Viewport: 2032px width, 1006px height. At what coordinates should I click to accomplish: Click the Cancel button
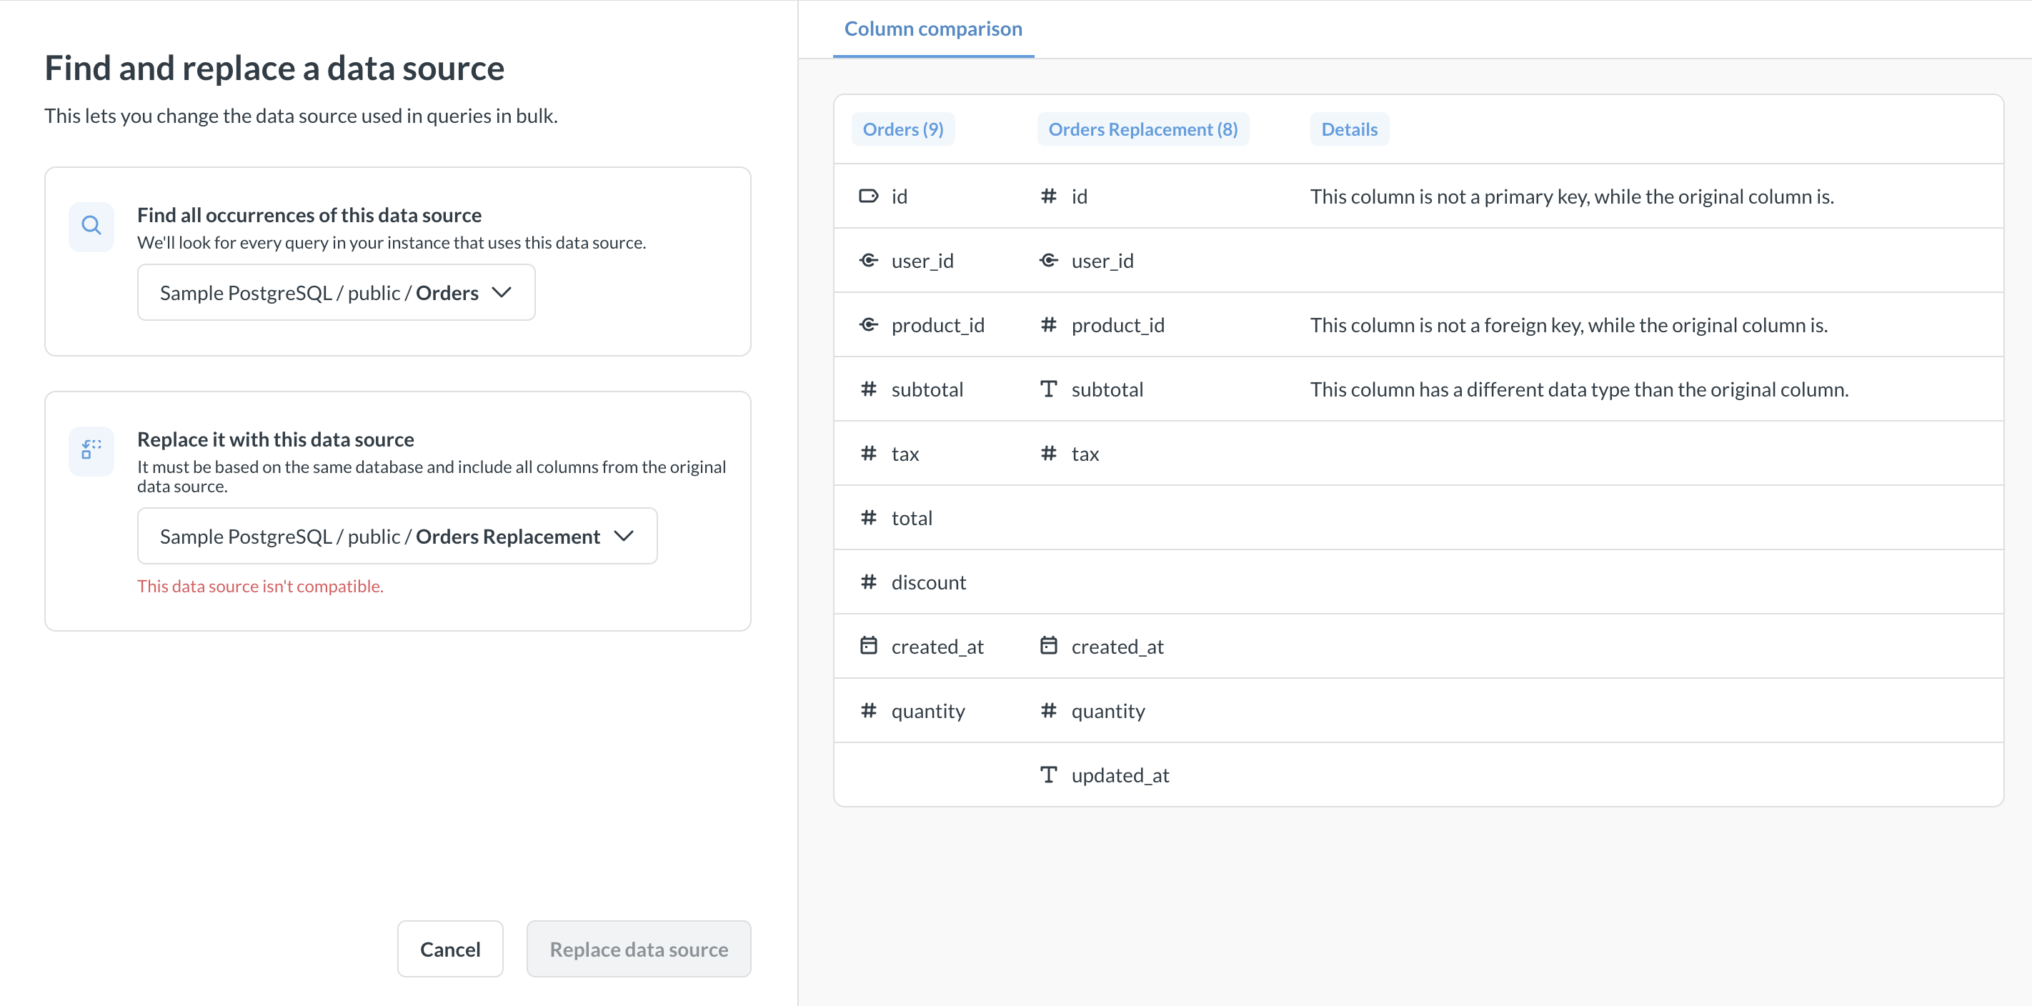tap(449, 949)
